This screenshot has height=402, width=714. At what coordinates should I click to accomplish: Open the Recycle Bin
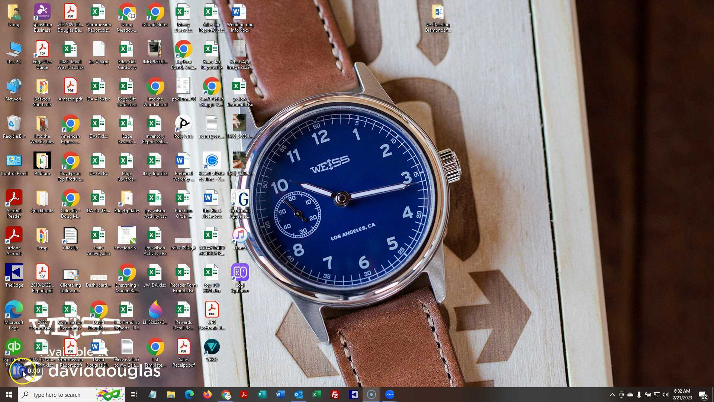click(x=14, y=123)
